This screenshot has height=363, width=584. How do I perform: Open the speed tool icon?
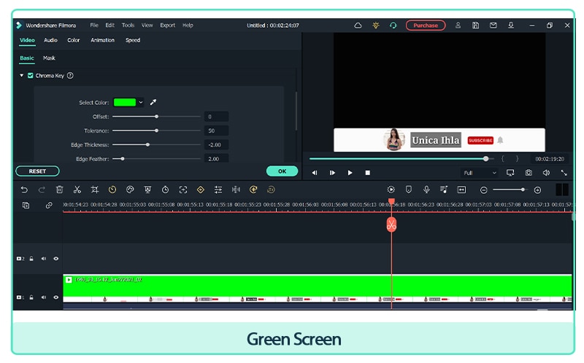112,190
